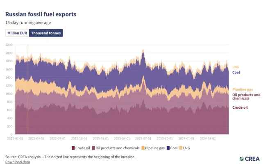Viewport: 263px width, 164px height.
Task: Click Crude oil label right of chart
Action: click(x=240, y=107)
